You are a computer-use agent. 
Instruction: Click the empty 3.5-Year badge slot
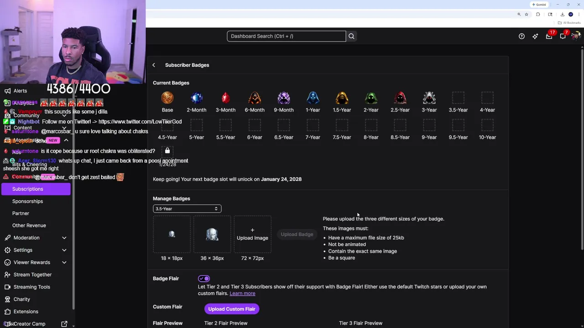tap(458, 98)
